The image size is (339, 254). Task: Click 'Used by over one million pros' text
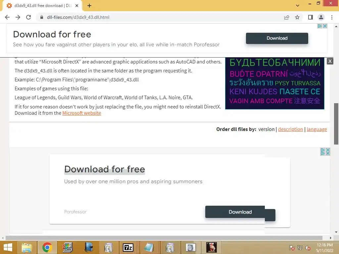[x=133, y=182]
